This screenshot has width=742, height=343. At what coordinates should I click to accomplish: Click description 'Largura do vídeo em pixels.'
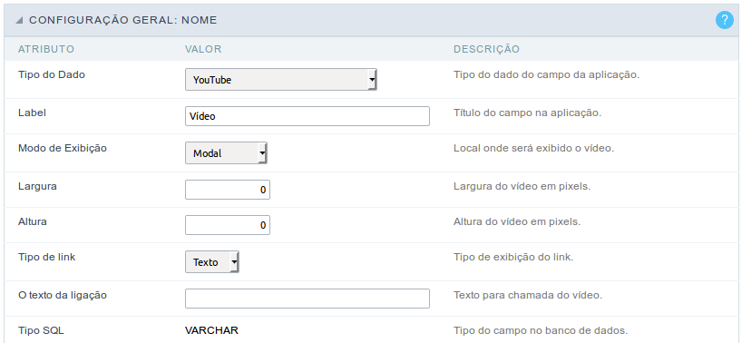click(522, 186)
